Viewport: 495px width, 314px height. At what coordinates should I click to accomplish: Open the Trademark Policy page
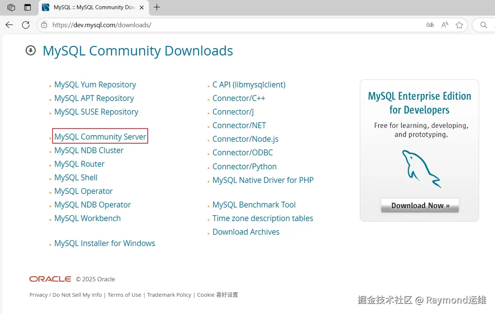click(169, 295)
